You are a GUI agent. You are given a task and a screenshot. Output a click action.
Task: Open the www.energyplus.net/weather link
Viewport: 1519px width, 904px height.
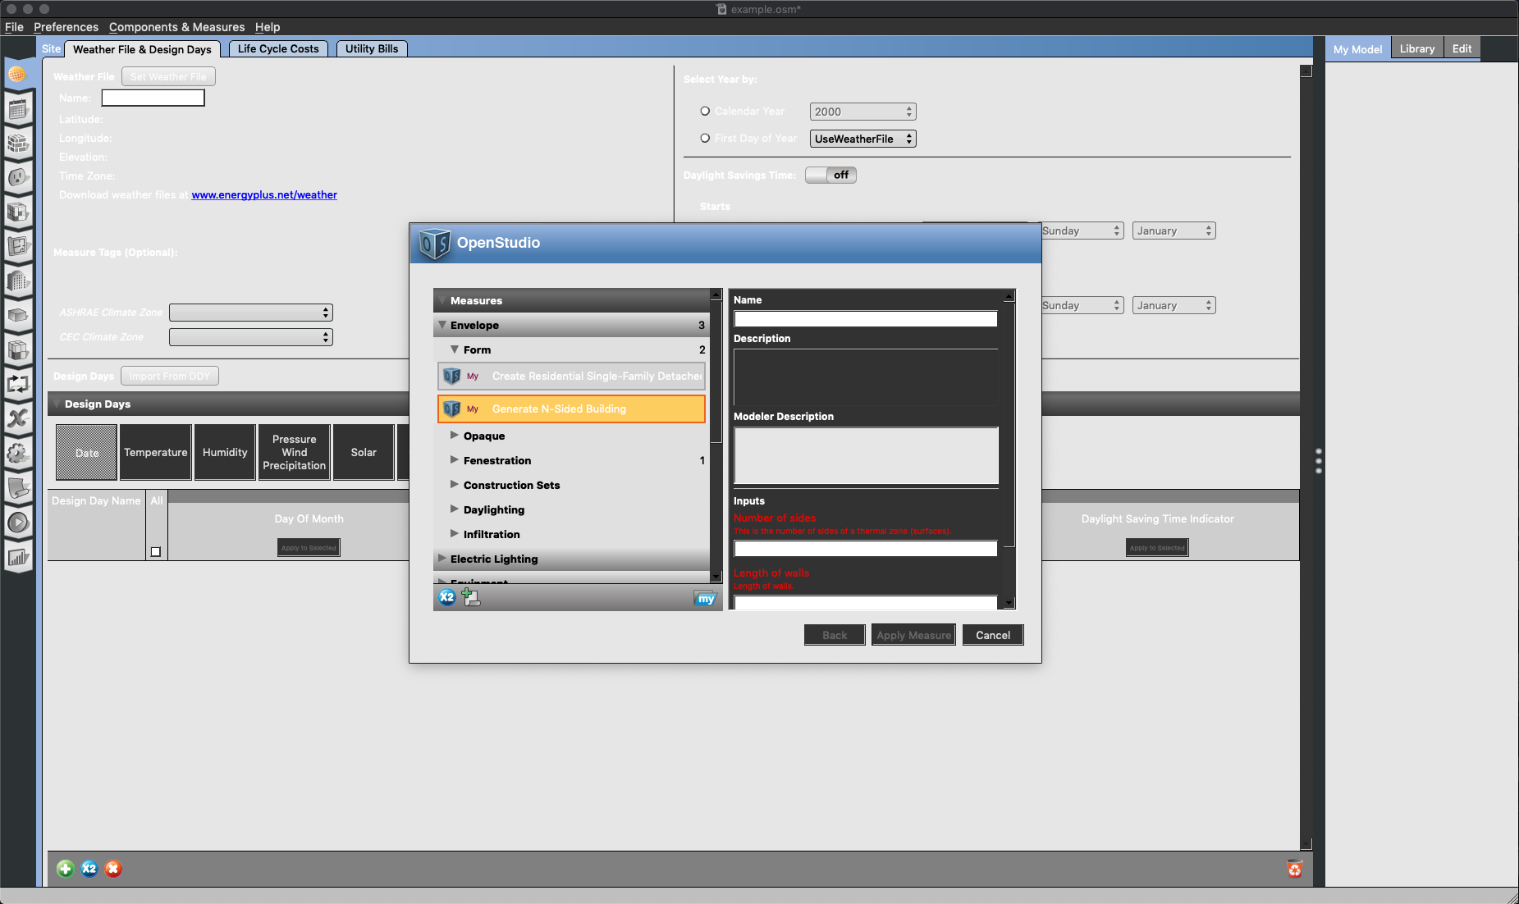click(264, 194)
